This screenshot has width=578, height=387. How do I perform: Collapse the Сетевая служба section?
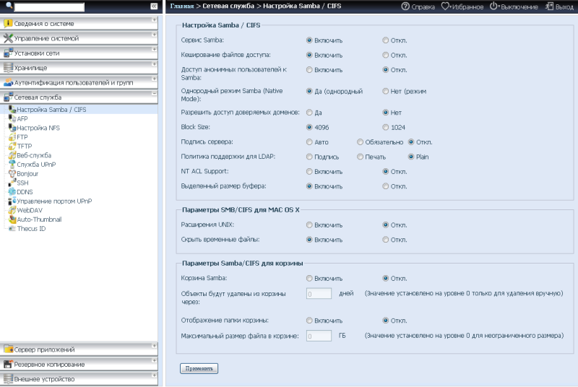[x=155, y=94]
